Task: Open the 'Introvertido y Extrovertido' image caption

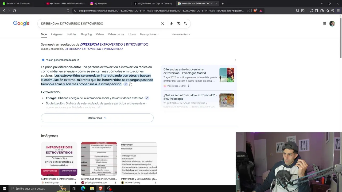Action: coord(139,179)
